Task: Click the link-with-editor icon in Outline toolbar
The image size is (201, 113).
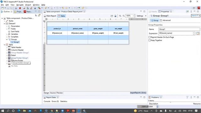Action: pyautogui.click(x=39, y=15)
